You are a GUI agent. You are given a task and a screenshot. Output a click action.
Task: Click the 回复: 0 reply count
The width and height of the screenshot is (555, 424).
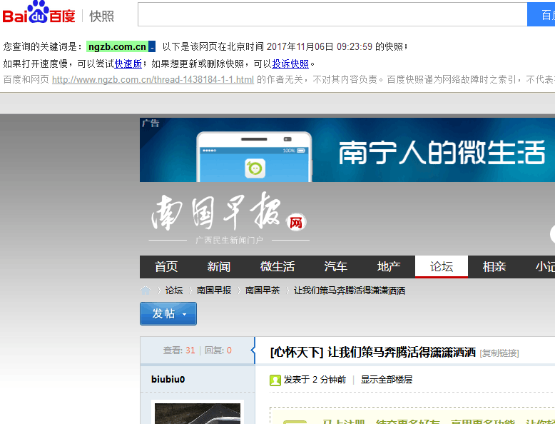tap(218, 350)
